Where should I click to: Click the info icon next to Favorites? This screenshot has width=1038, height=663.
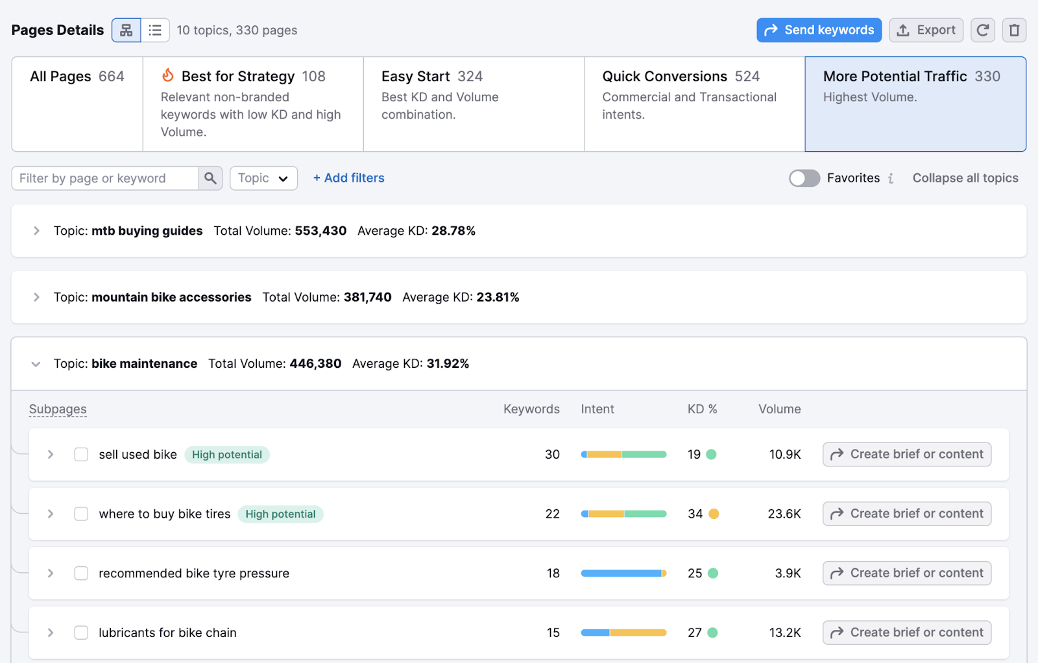click(891, 178)
